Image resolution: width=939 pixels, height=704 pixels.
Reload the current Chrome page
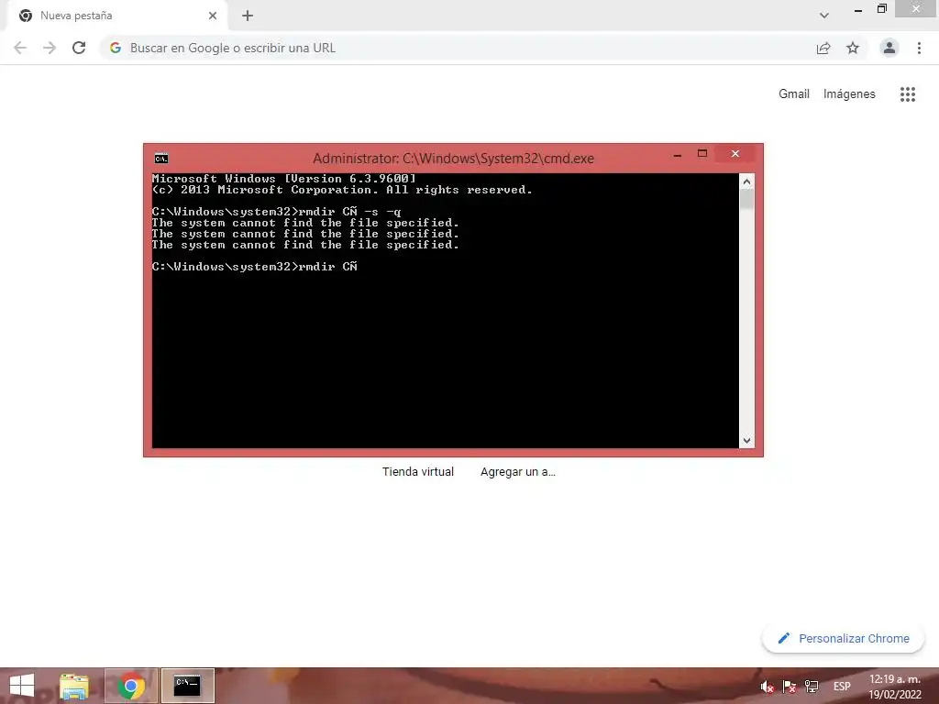(x=79, y=48)
